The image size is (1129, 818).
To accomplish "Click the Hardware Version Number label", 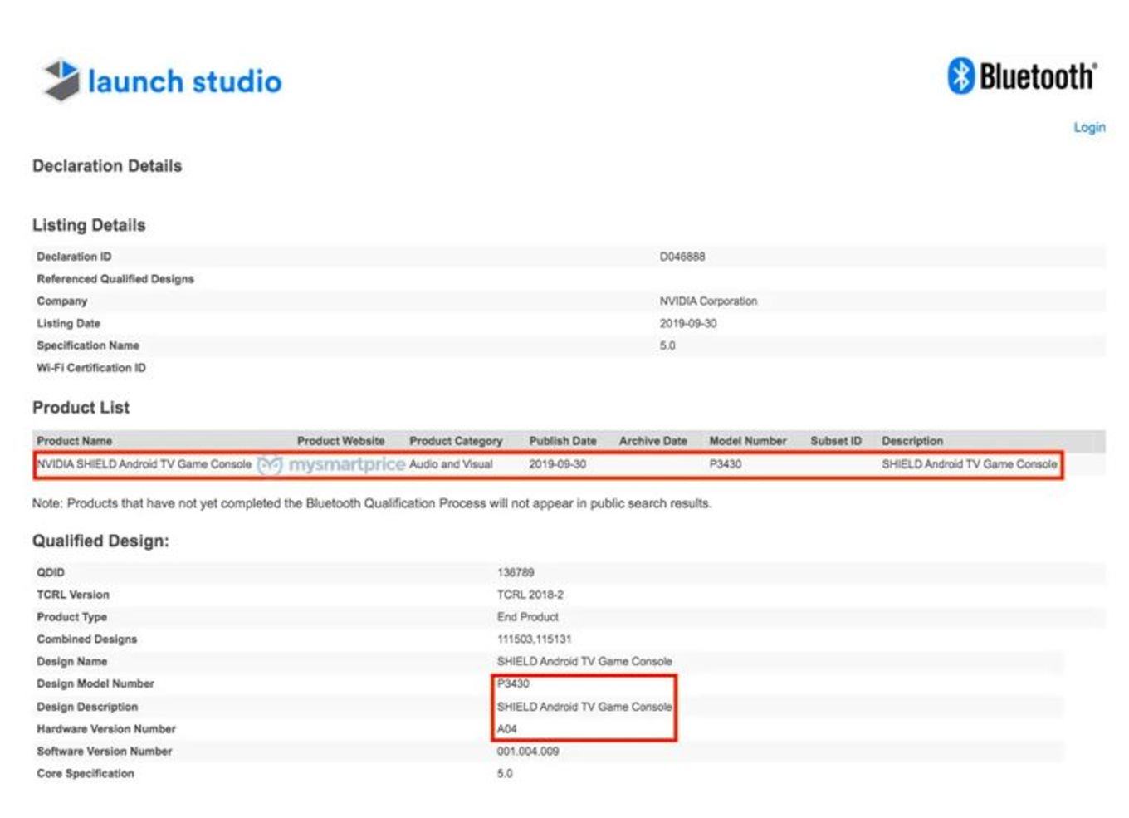I will (106, 729).
